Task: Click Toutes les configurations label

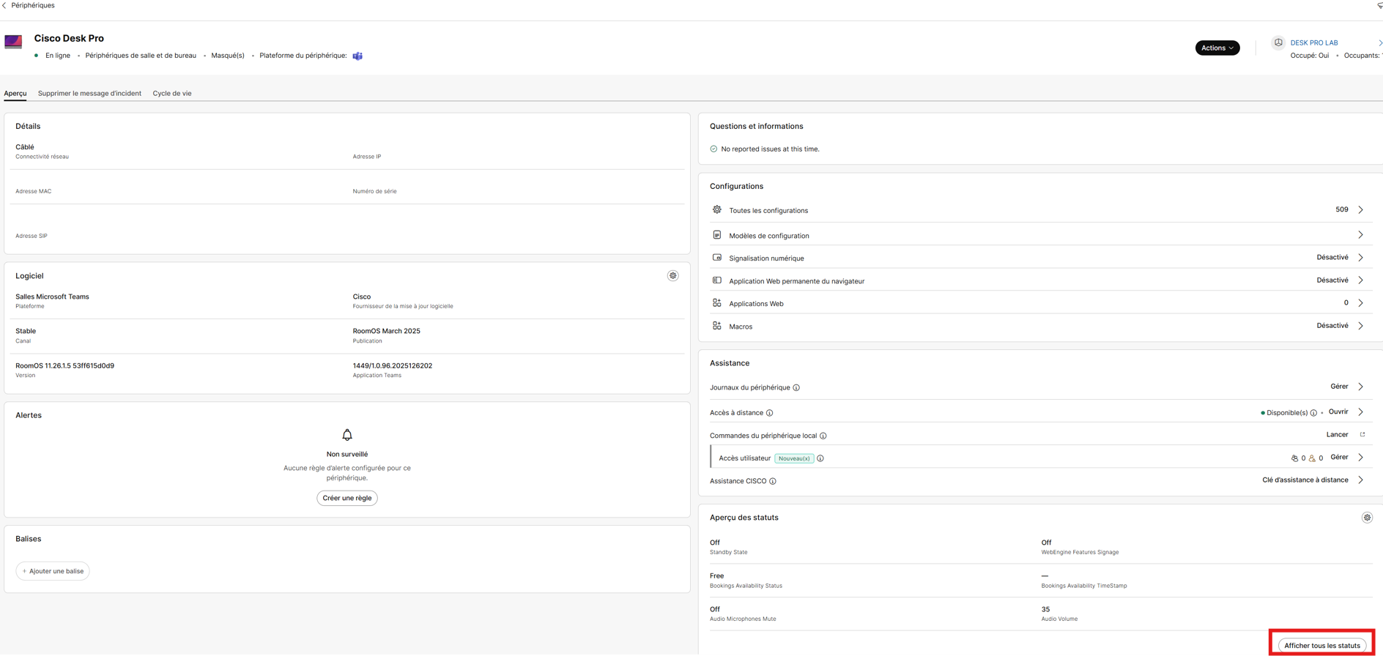Action: (768, 211)
